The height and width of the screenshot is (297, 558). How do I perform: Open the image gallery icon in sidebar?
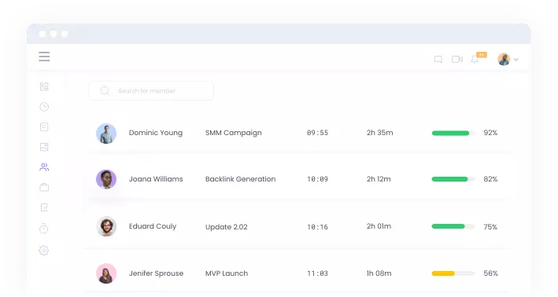pos(44,147)
